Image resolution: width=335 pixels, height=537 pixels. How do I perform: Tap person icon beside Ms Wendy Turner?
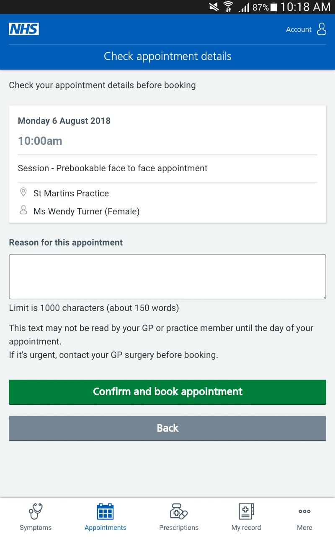point(23,210)
